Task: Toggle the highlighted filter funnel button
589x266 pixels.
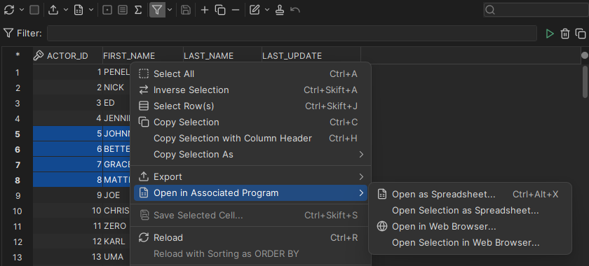Action: coord(157,10)
